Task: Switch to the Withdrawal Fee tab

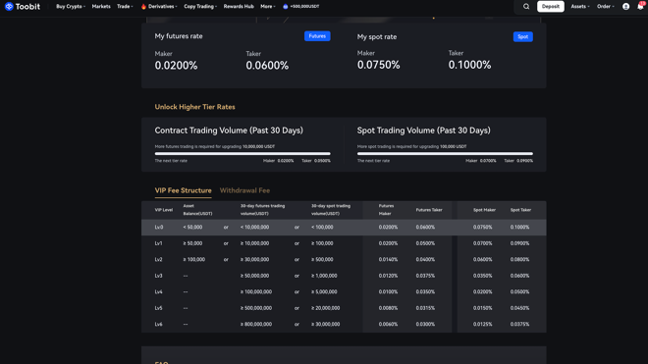Action: coord(244,190)
